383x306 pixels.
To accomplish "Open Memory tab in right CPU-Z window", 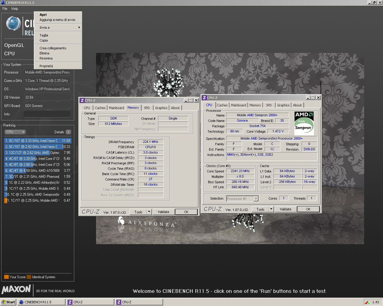I will (255, 105).
